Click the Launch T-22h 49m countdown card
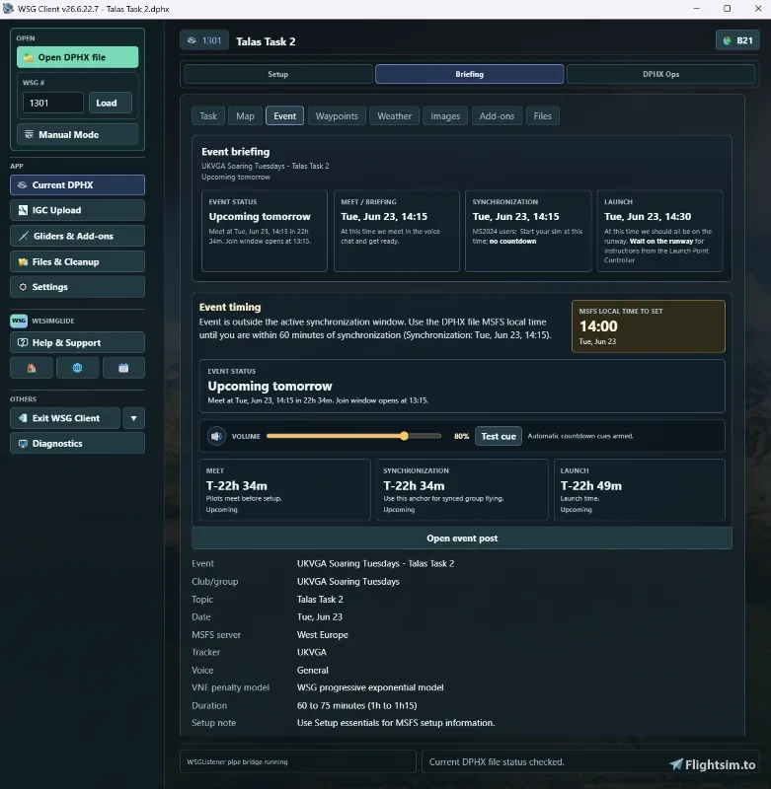 click(639, 489)
